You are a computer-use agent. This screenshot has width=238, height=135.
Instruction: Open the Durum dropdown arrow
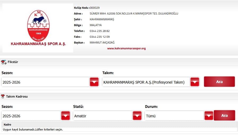pos(209,116)
